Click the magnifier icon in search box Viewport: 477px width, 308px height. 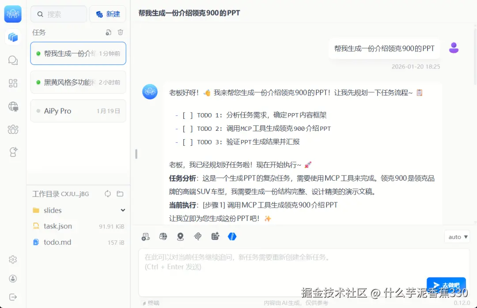click(40, 14)
